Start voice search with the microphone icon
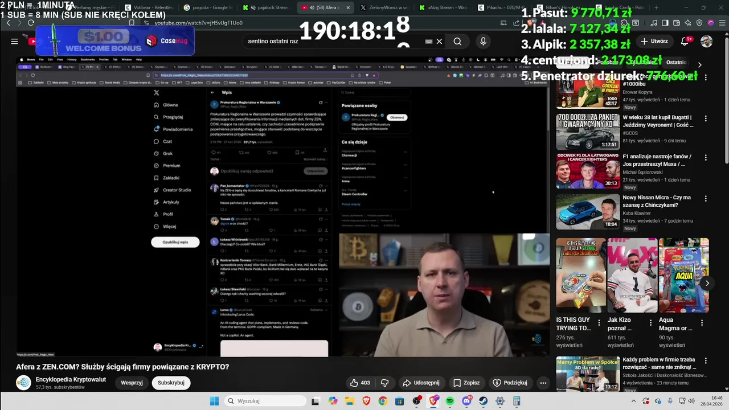The width and height of the screenshot is (729, 410). [483, 42]
